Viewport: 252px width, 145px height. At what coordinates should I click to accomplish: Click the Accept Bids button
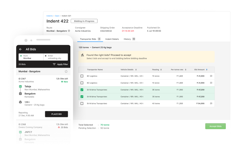pos(215,126)
